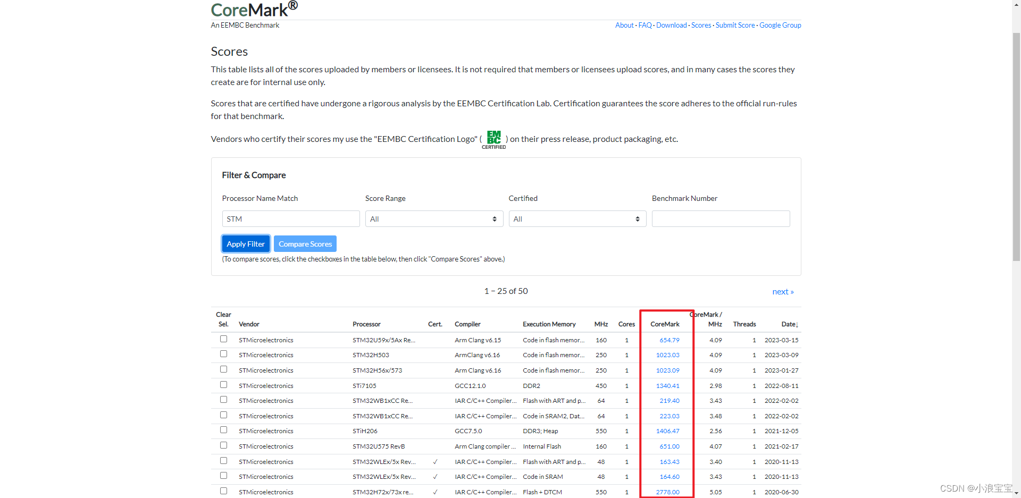Open the 1340.41 score link

[667, 386]
